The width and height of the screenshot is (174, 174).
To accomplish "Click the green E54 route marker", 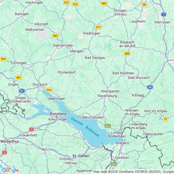I will pos(108,126).
